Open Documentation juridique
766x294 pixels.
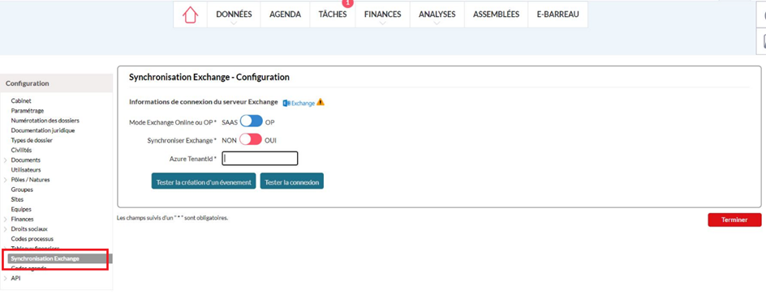(x=43, y=130)
